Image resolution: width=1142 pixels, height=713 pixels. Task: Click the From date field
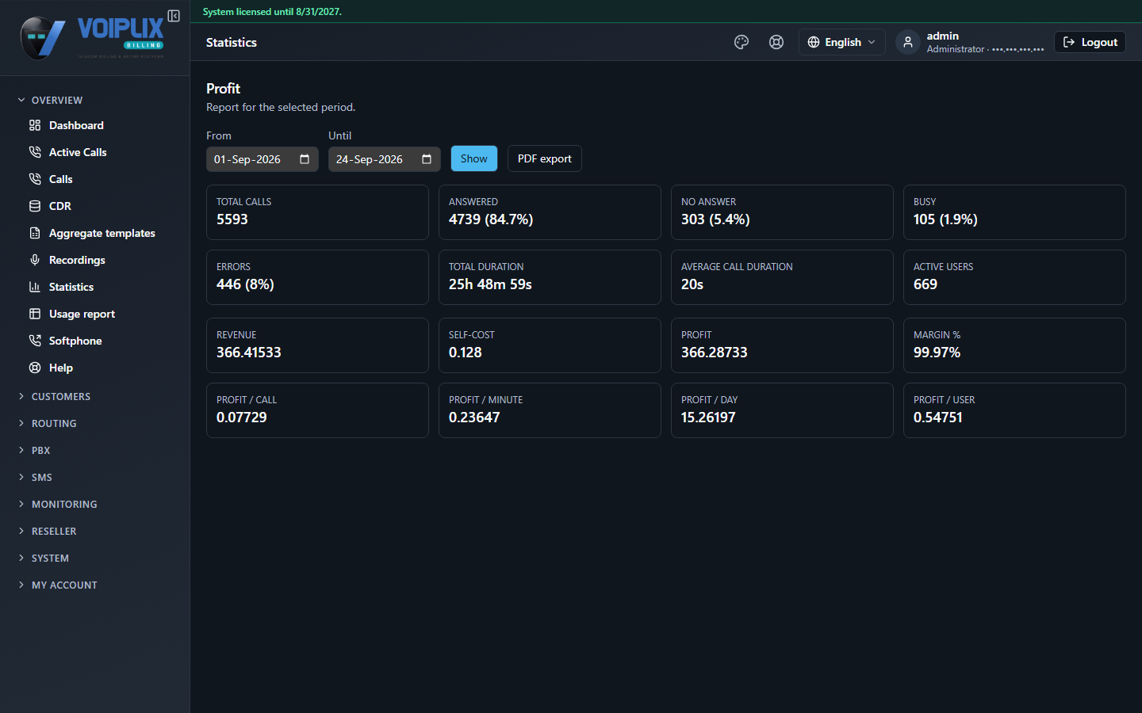coord(263,159)
